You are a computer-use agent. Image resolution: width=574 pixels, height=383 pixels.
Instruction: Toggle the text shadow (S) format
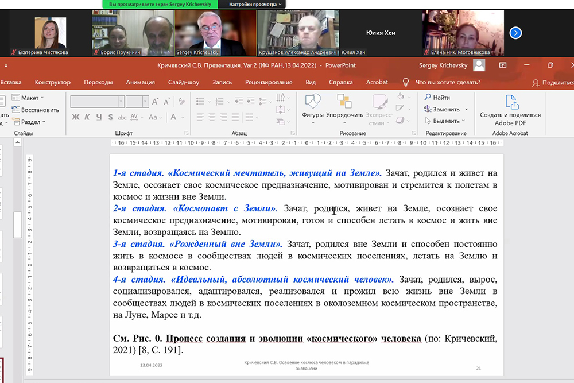tap(110, 117)
